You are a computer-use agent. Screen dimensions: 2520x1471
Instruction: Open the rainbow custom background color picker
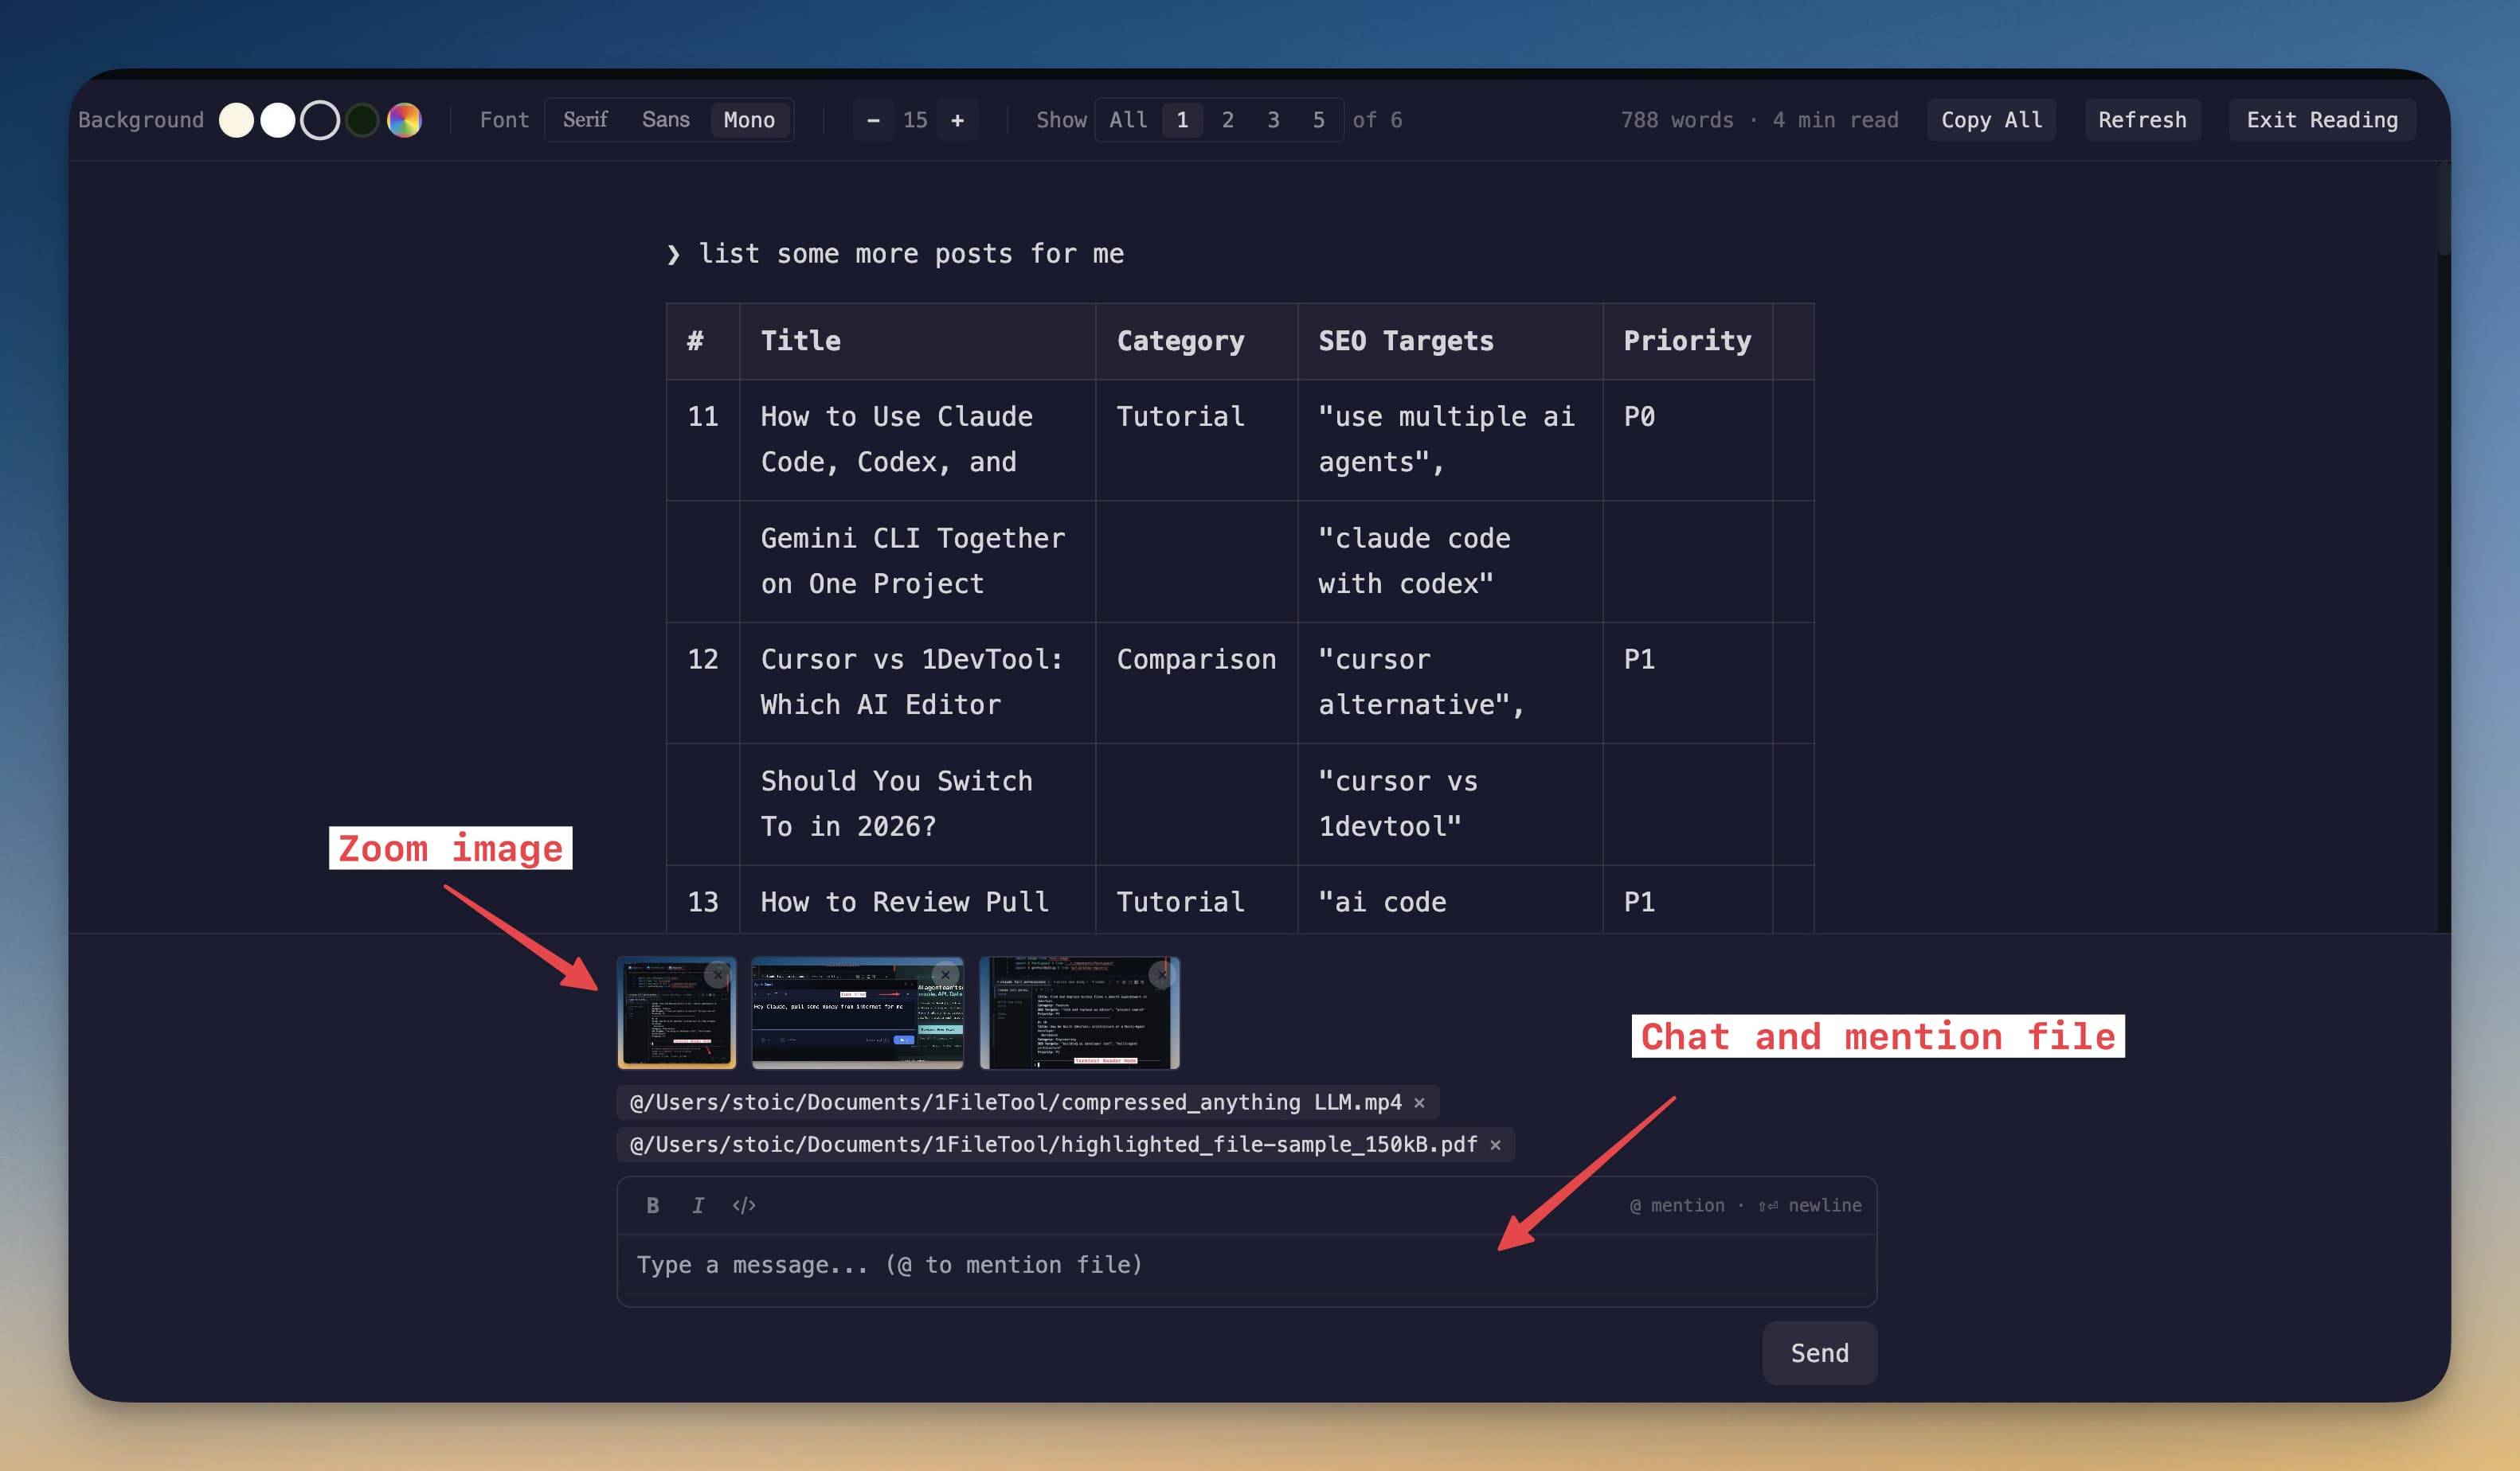pos(404,119)
